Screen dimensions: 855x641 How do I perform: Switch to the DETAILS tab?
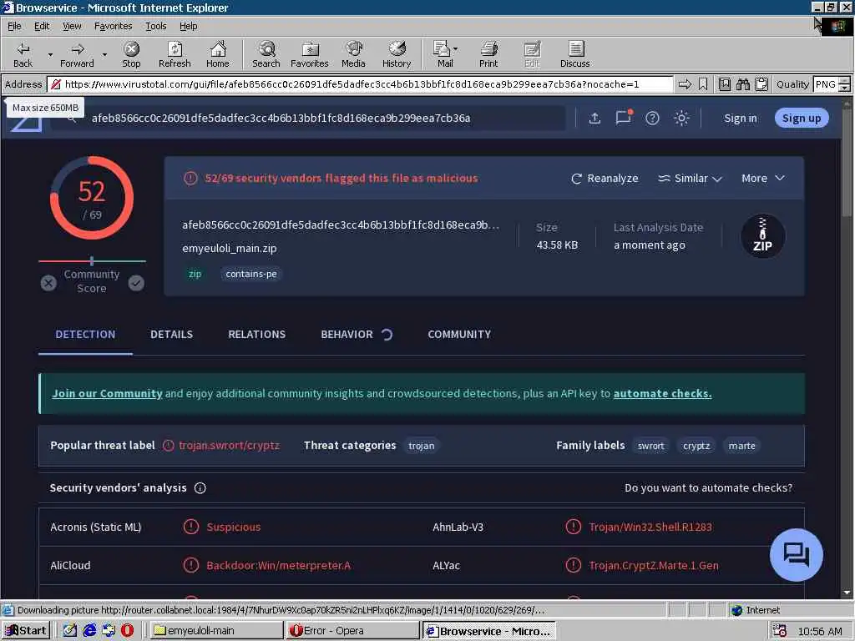(171, 334)
